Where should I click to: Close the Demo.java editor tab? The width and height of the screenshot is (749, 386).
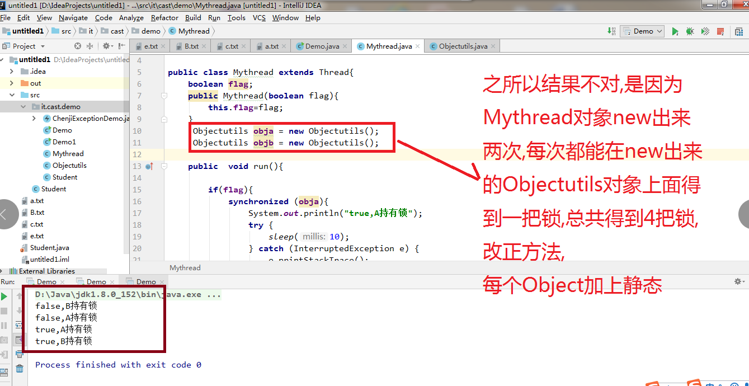click(345, 46)
